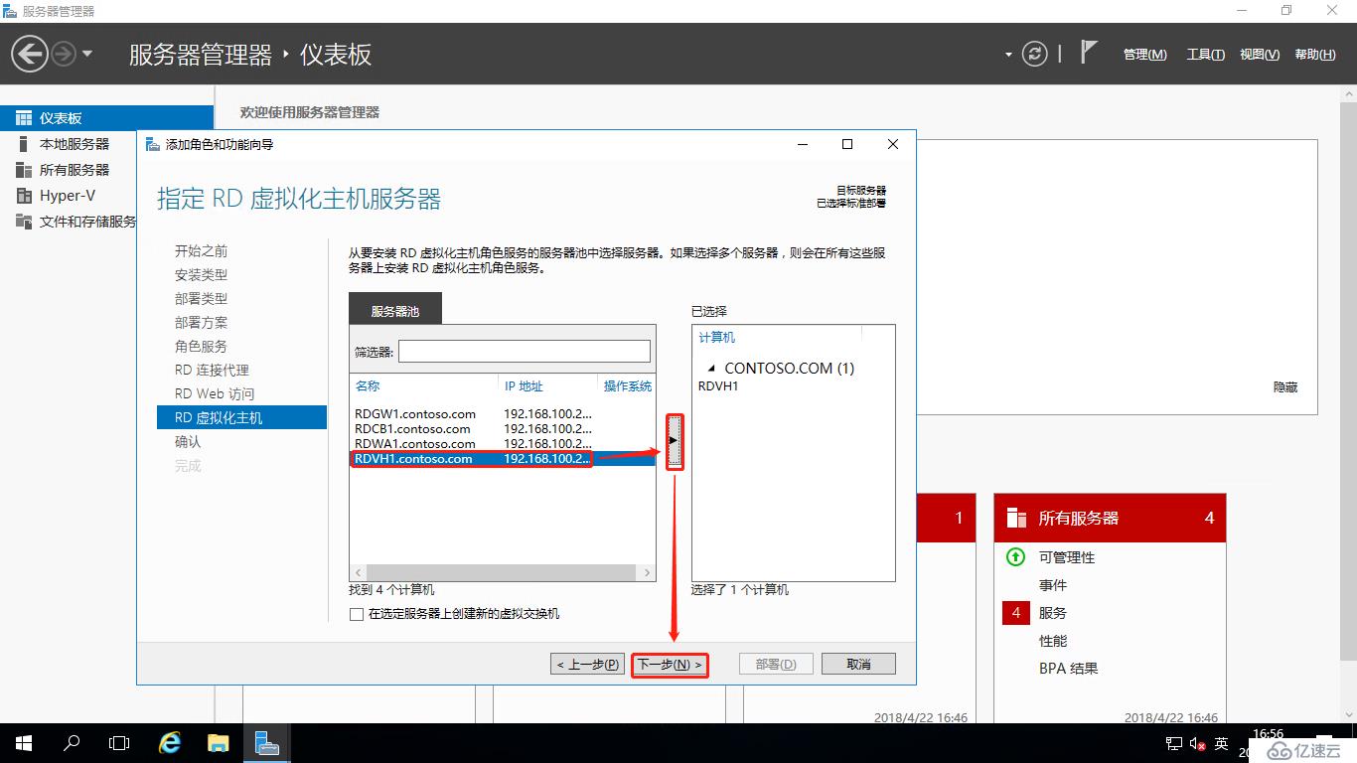Select the RD 虚拟化主机 wizard step
The width and height of the screenshot is (1357, 763).
241,417
